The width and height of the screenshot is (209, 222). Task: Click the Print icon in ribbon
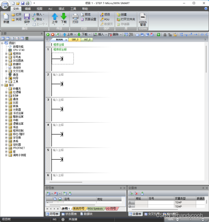pos(75,18)
